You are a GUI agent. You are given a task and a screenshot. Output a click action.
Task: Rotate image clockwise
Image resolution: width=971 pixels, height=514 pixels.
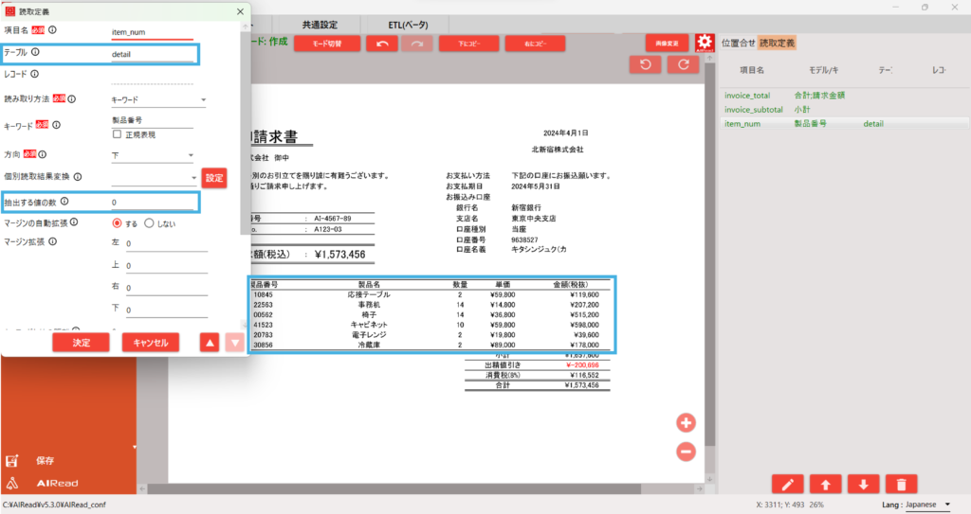click(x=683, y=64)
